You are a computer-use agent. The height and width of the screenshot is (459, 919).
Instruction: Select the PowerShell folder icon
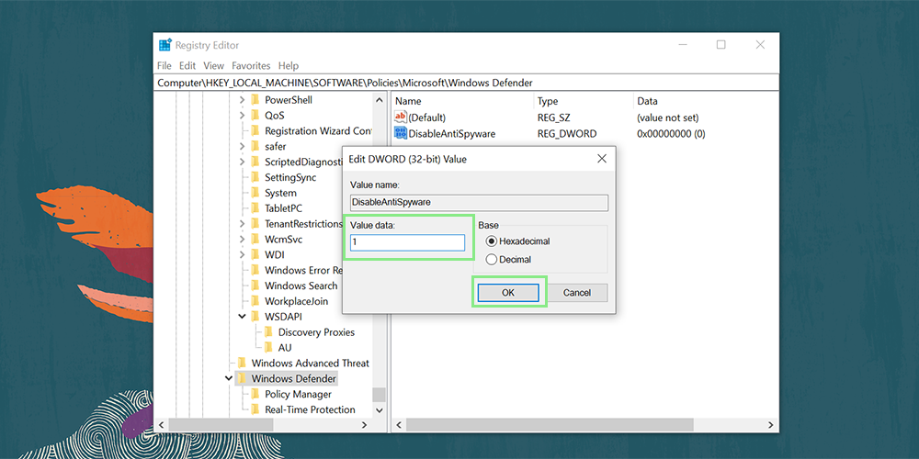(x=255, y=100)
